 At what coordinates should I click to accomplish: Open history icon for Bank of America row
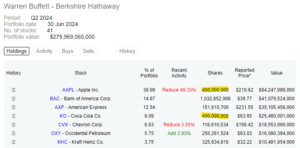coord(13,99)
